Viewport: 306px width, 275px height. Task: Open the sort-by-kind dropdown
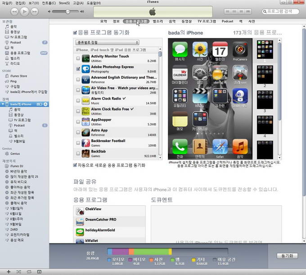[108, 42]
